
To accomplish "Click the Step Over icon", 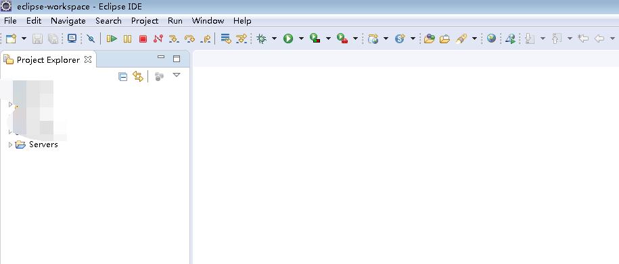I will (x=190, y=38).
